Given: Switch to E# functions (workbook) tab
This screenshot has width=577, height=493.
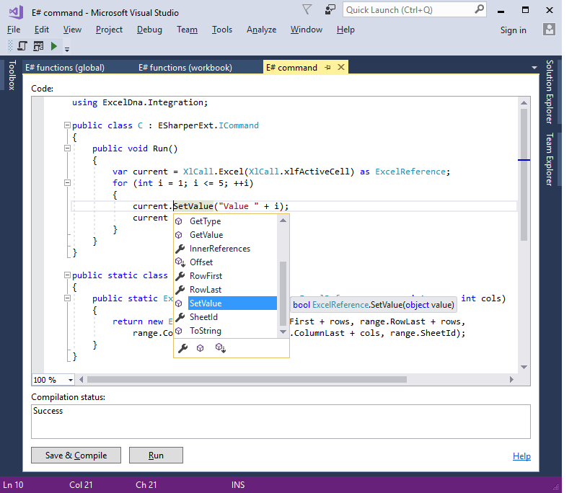Looking at the screenshot, I should tap(185, 68).
